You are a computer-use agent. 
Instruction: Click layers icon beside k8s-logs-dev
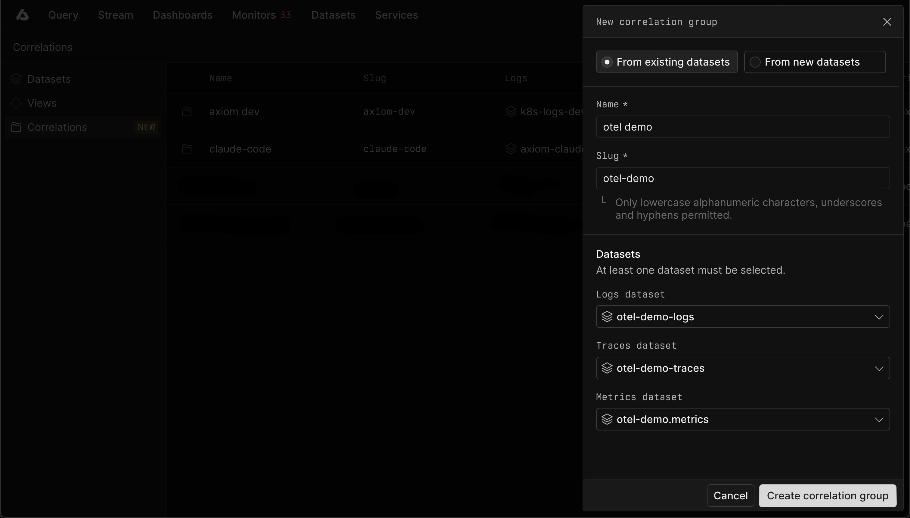511,112
